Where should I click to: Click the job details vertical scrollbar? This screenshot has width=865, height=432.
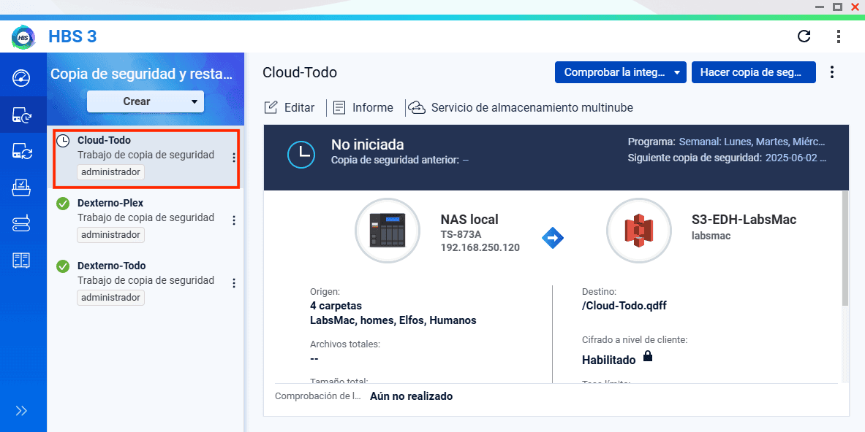[845, 248]
